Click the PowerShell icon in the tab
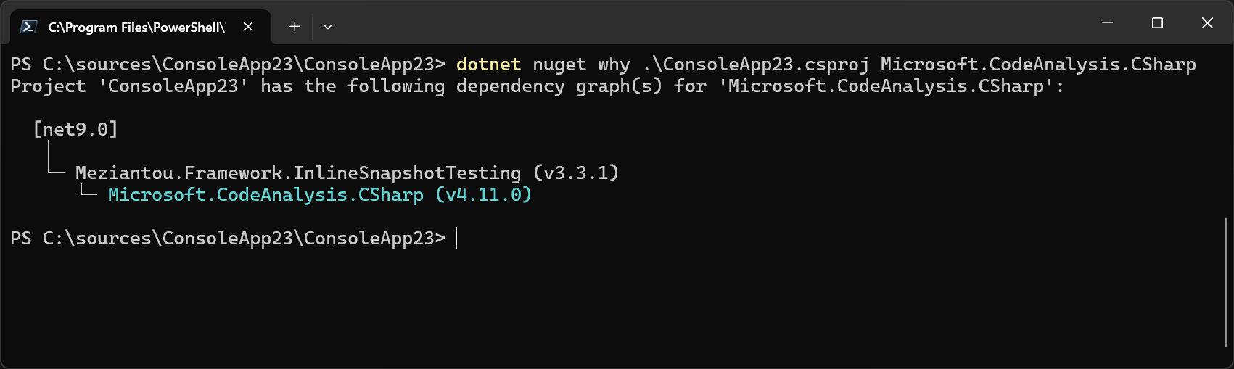The height and width of the screenshot is (369, 1234). pos(28,27)
